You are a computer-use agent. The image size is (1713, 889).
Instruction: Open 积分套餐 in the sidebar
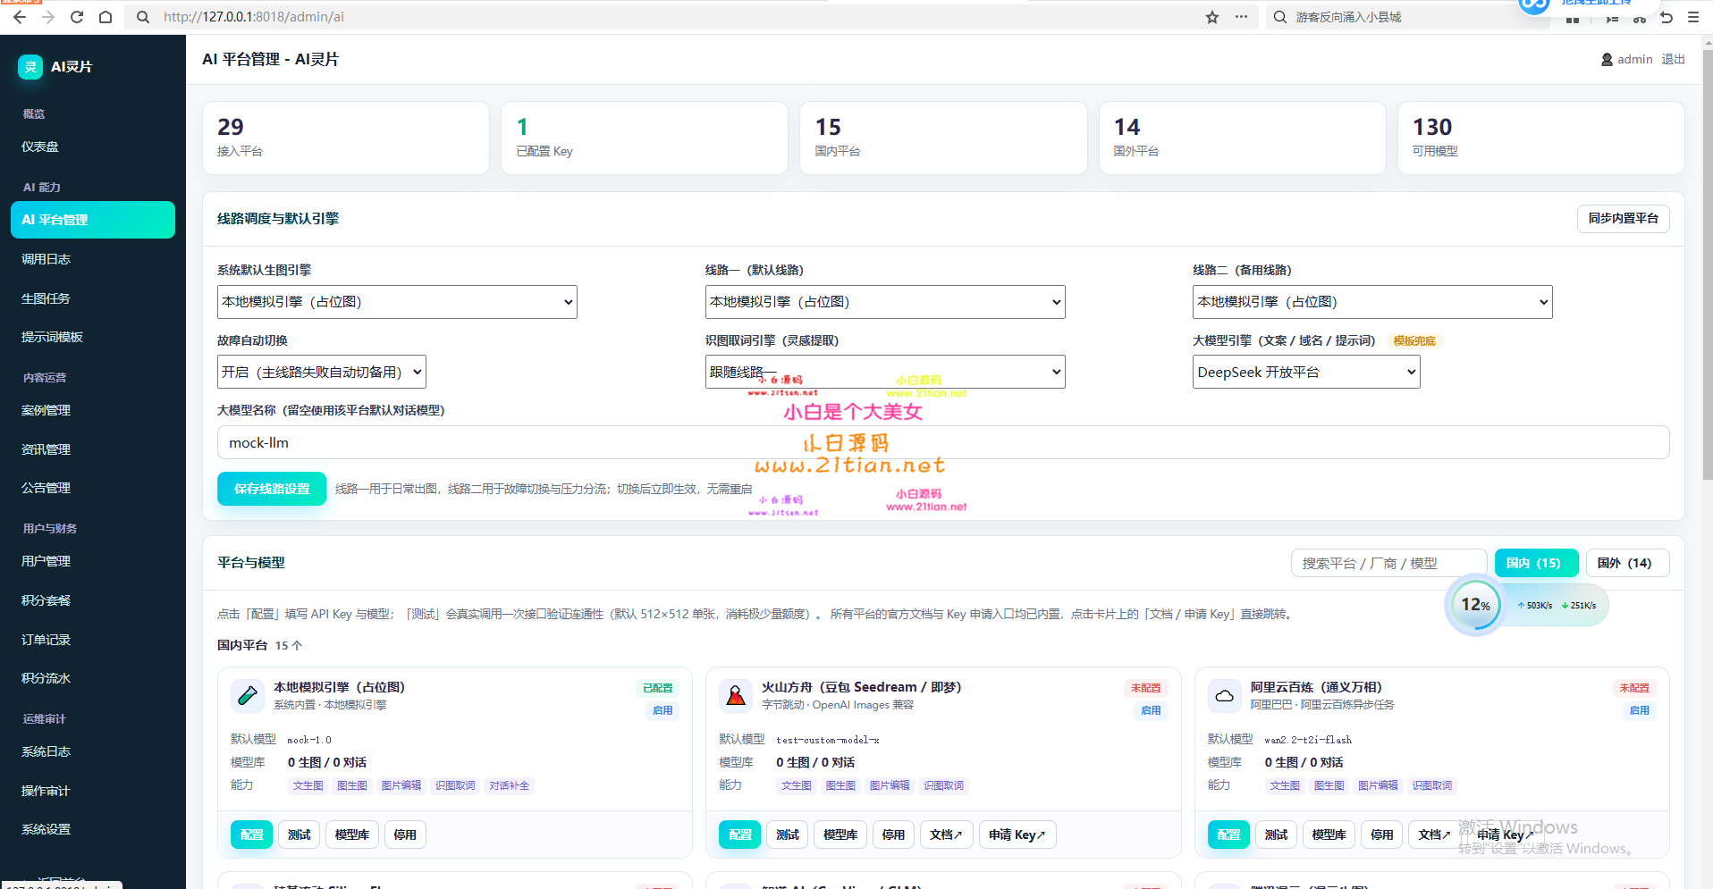click(93, 600)
